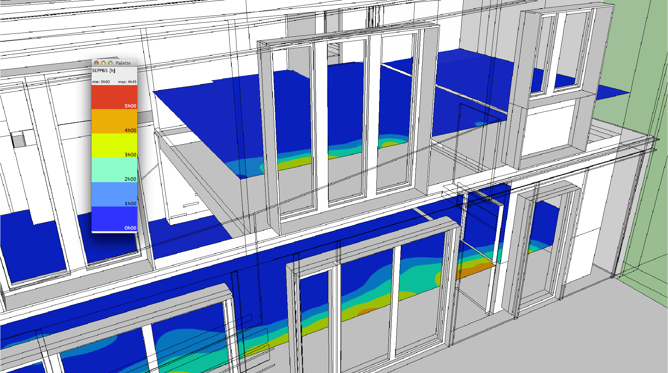Click the 0h00 legend label
This screenshot has width=668, height=373.
[x=130, y=228]
